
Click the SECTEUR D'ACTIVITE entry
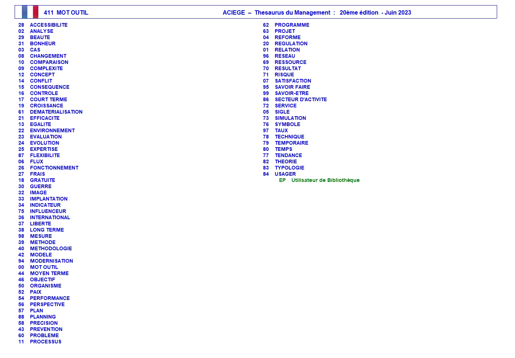click(301, 99)
